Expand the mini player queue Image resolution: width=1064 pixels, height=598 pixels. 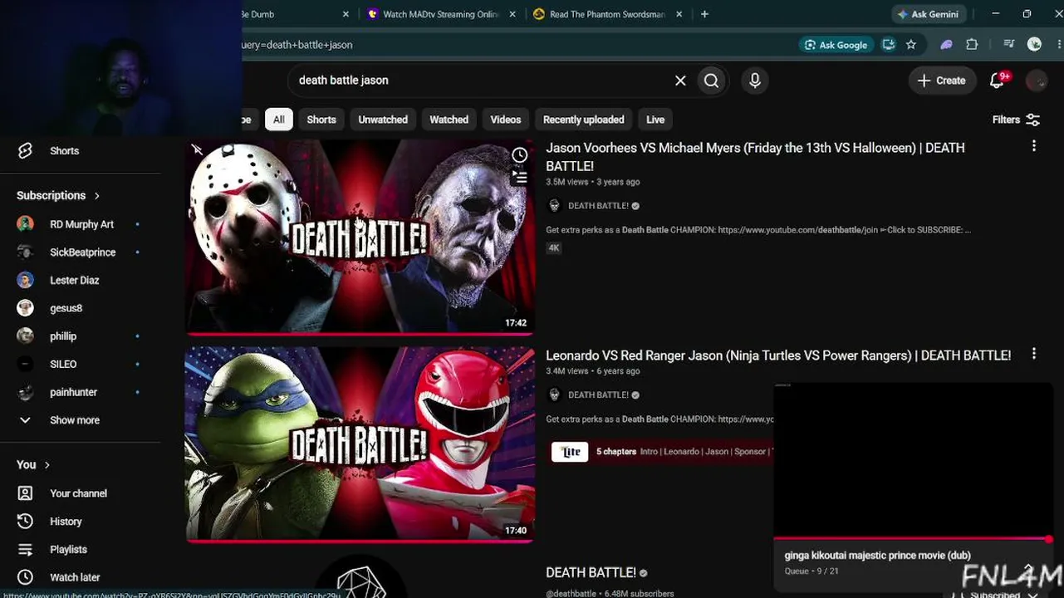pos(1028,570)
